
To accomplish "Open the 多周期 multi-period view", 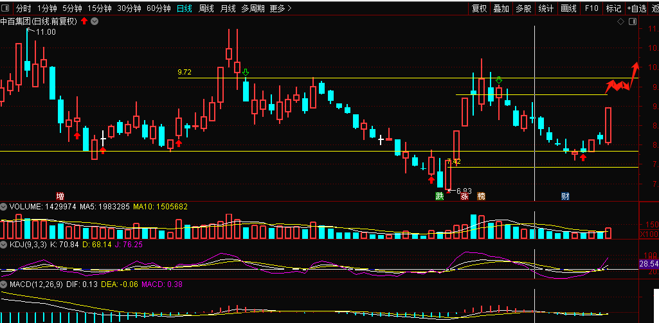I will point(253,8).
